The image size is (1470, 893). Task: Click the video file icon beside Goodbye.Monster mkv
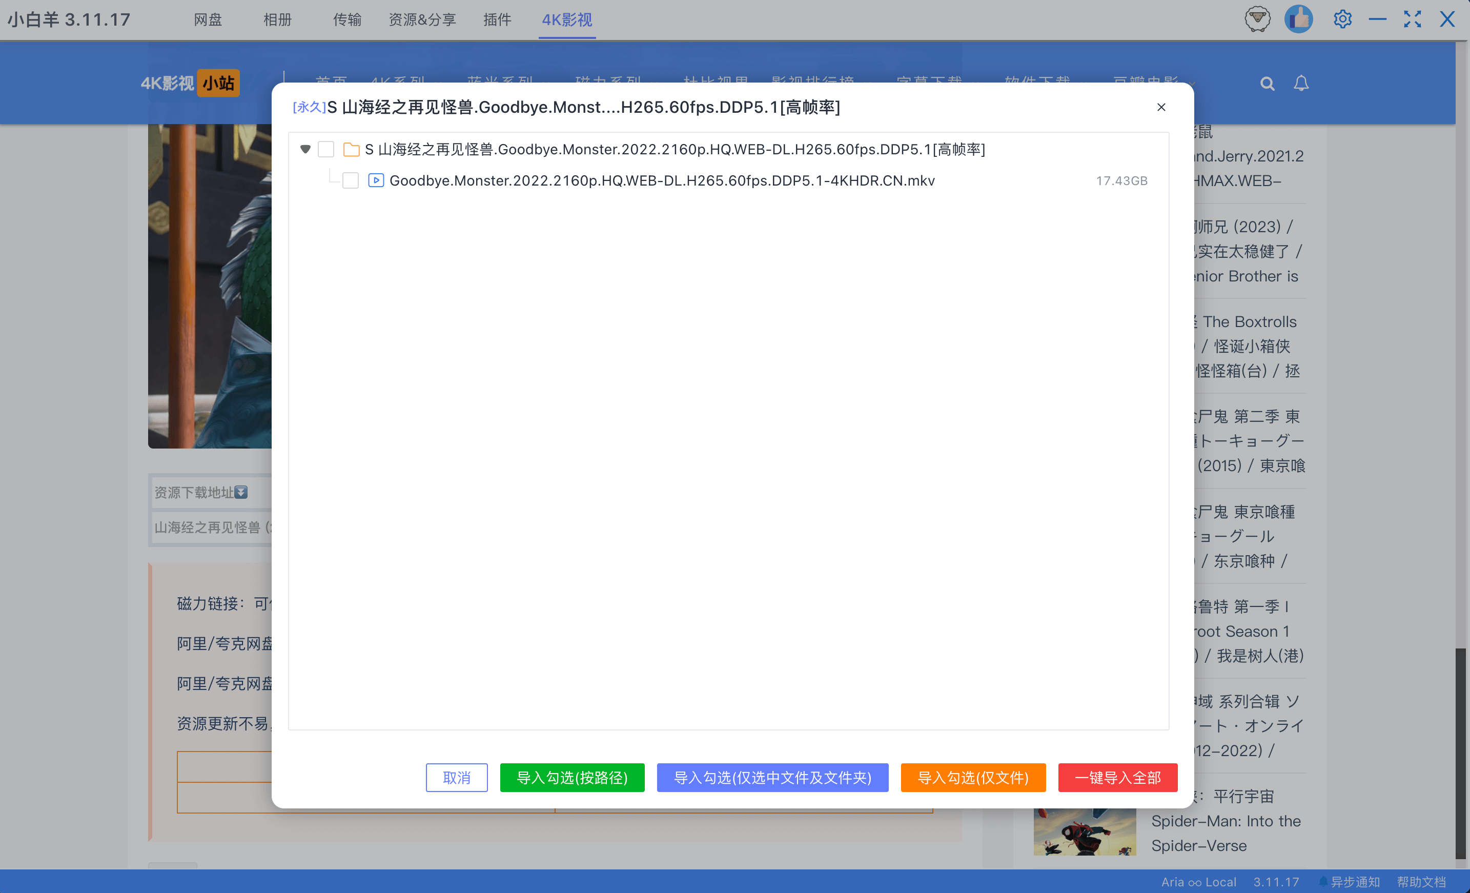pos(376,180)
